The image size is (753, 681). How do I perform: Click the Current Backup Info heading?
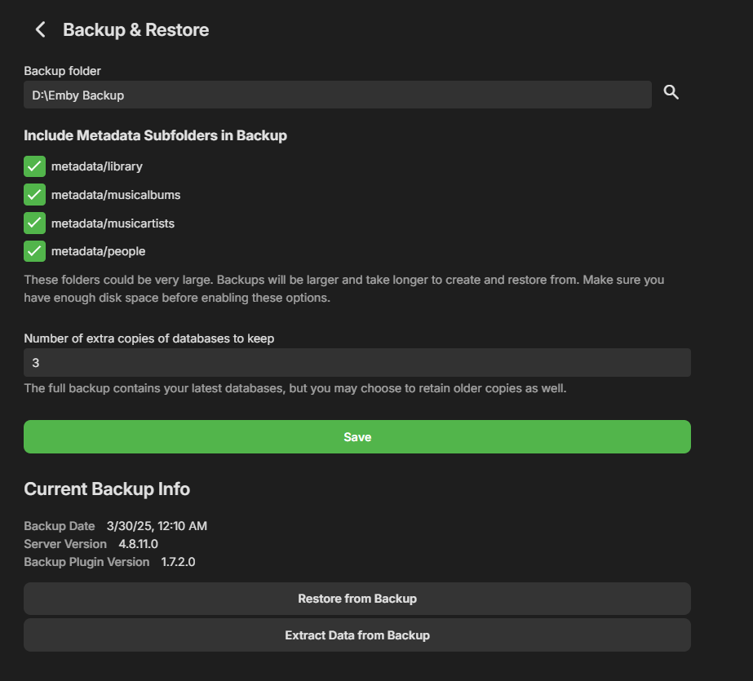pyautogui.click(x=107, y=489)
